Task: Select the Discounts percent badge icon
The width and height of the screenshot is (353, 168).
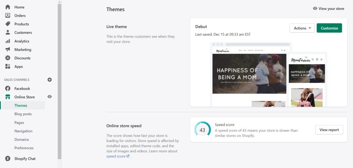Action: (x=8, y=58)
